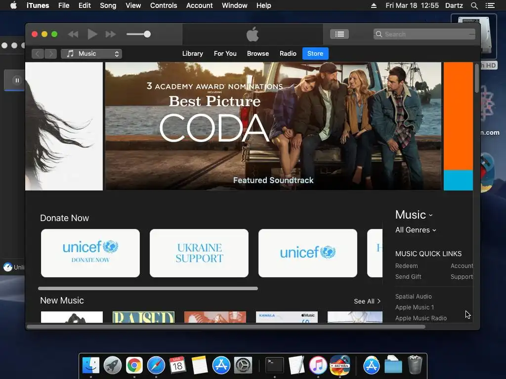Skip forward with the fast-forward button

tap(111, 34)
